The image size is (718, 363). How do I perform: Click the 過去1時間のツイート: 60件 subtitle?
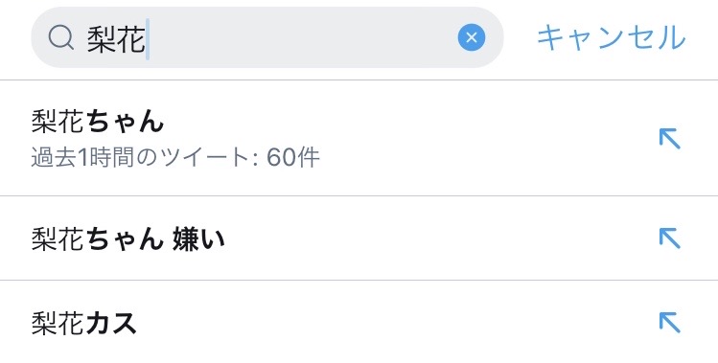tap(175, 158)
